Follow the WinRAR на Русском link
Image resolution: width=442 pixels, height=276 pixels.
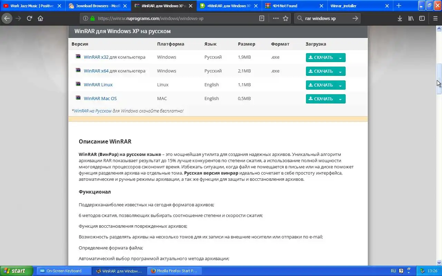93,111
